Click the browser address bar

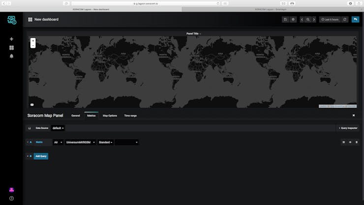(x=146, y=3)
